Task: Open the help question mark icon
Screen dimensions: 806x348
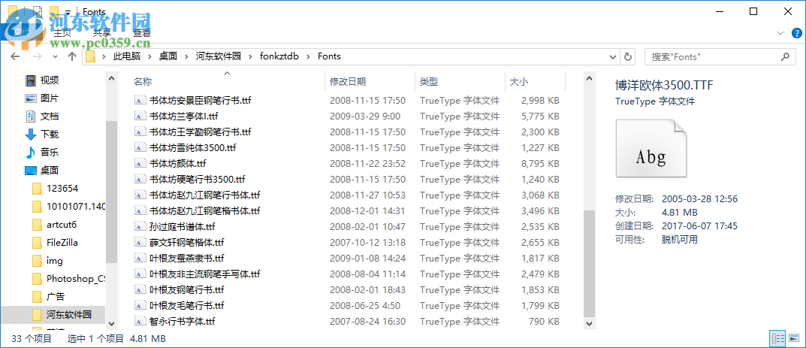Action: 795,33
